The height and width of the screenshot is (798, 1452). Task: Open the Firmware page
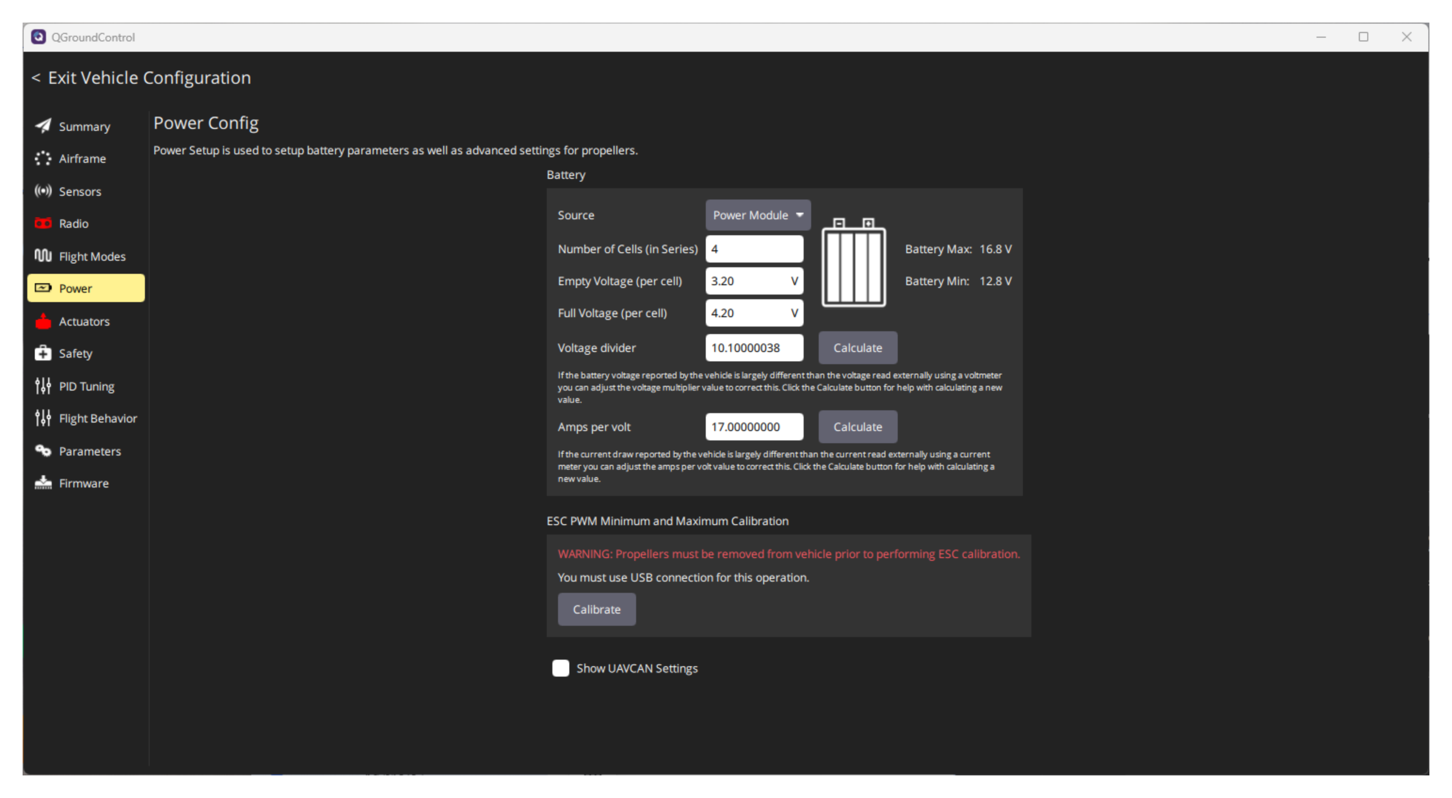click(x=86, y=483)
